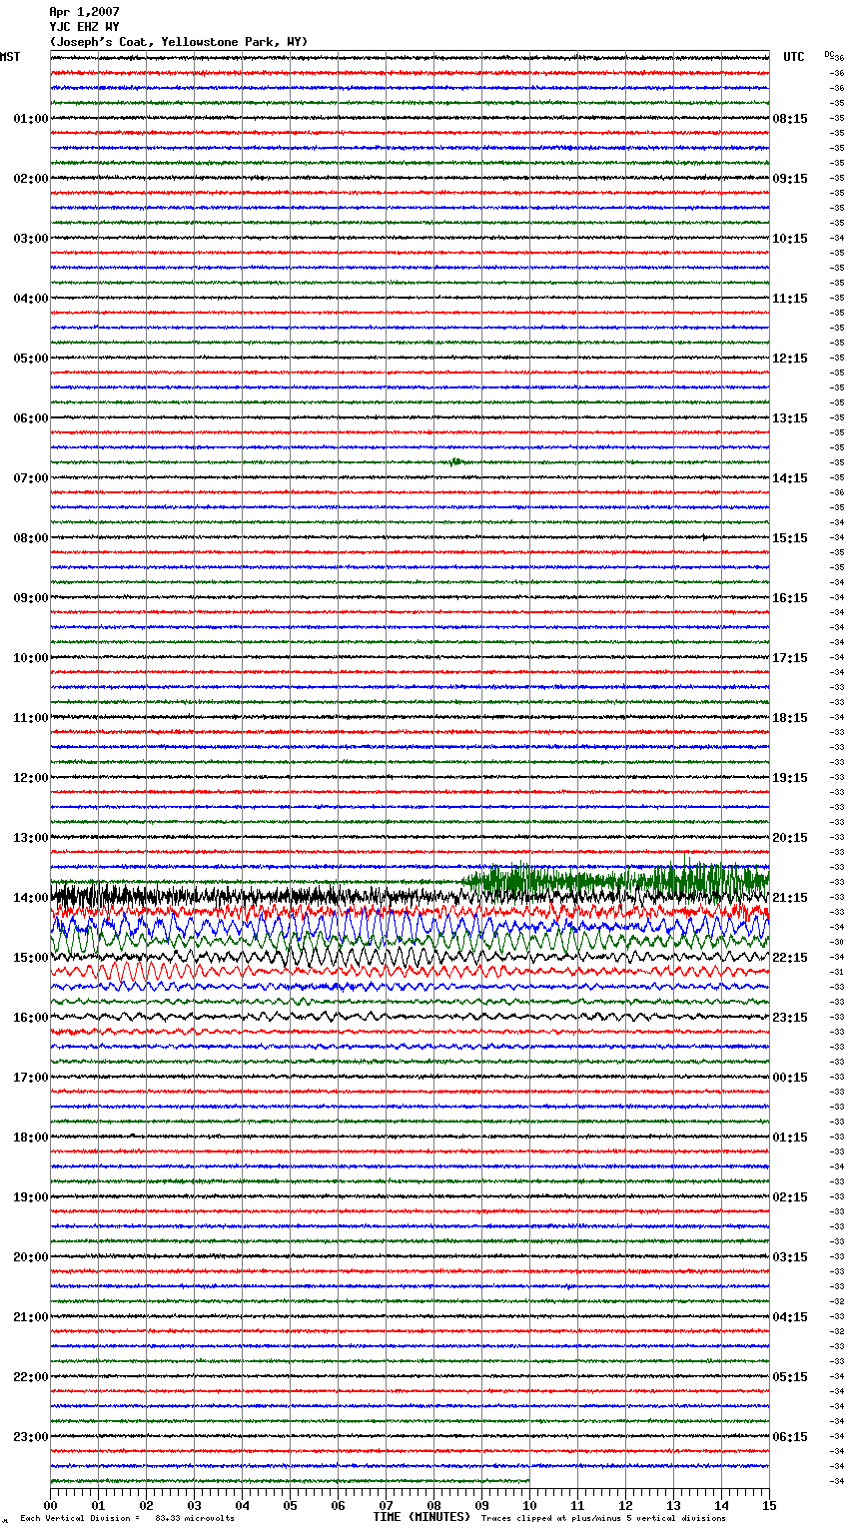Click the DC offset value "-30"
849x1532 pixels.
(x=838, y=942)
